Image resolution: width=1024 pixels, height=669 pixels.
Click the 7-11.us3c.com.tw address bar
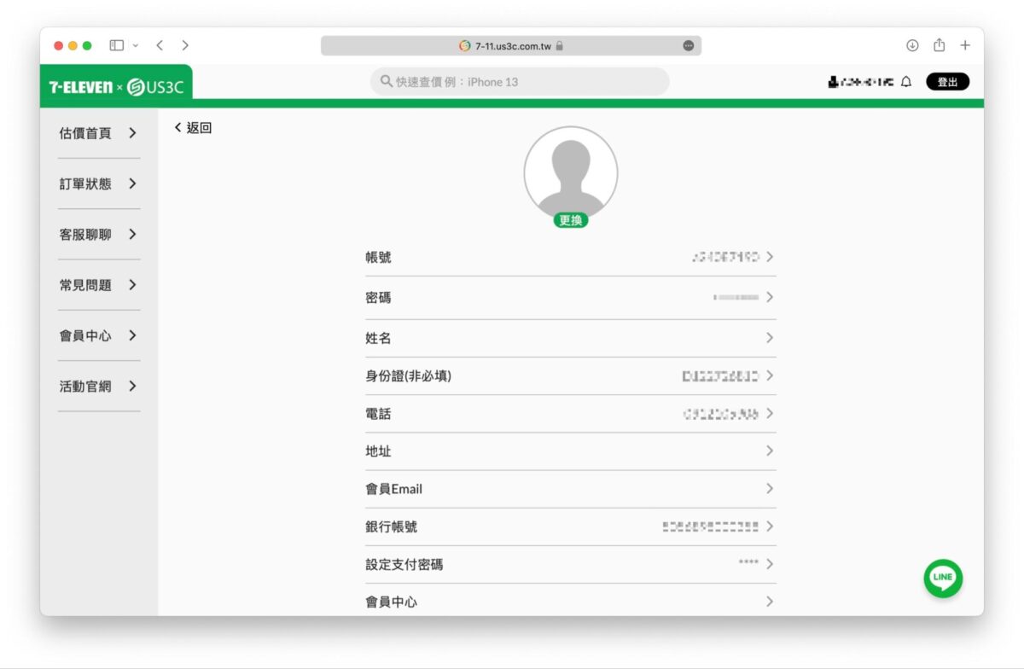pos(511,46)
